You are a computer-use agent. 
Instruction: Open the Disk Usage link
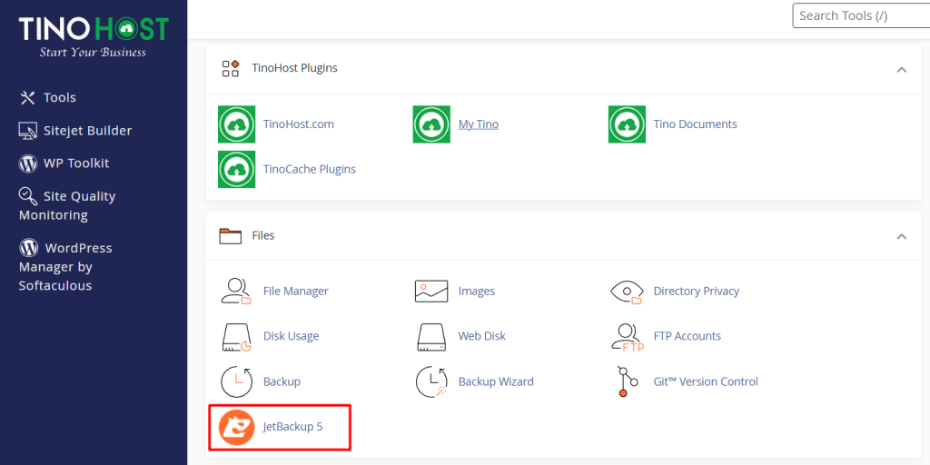tap(292, 336)
